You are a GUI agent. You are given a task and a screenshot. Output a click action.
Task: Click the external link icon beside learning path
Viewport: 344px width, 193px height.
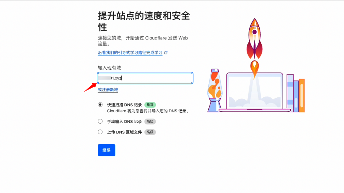point(166,52)
